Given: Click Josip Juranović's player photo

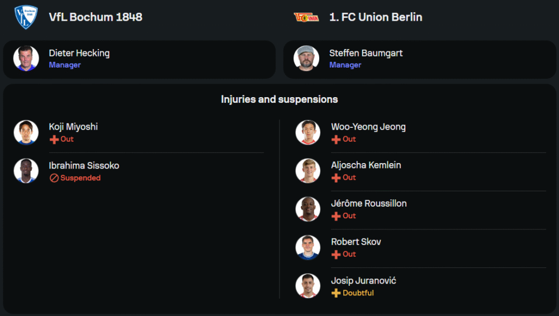Looking at the screenshot, I should 308,286.
